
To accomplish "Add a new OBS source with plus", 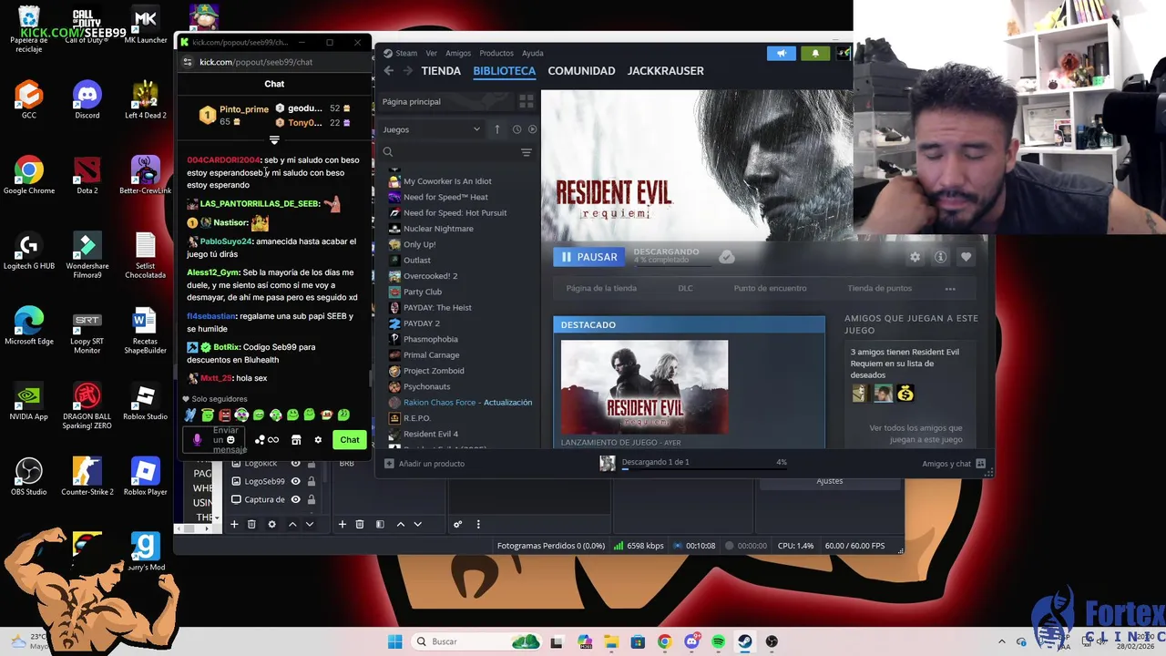I will 234,524.
